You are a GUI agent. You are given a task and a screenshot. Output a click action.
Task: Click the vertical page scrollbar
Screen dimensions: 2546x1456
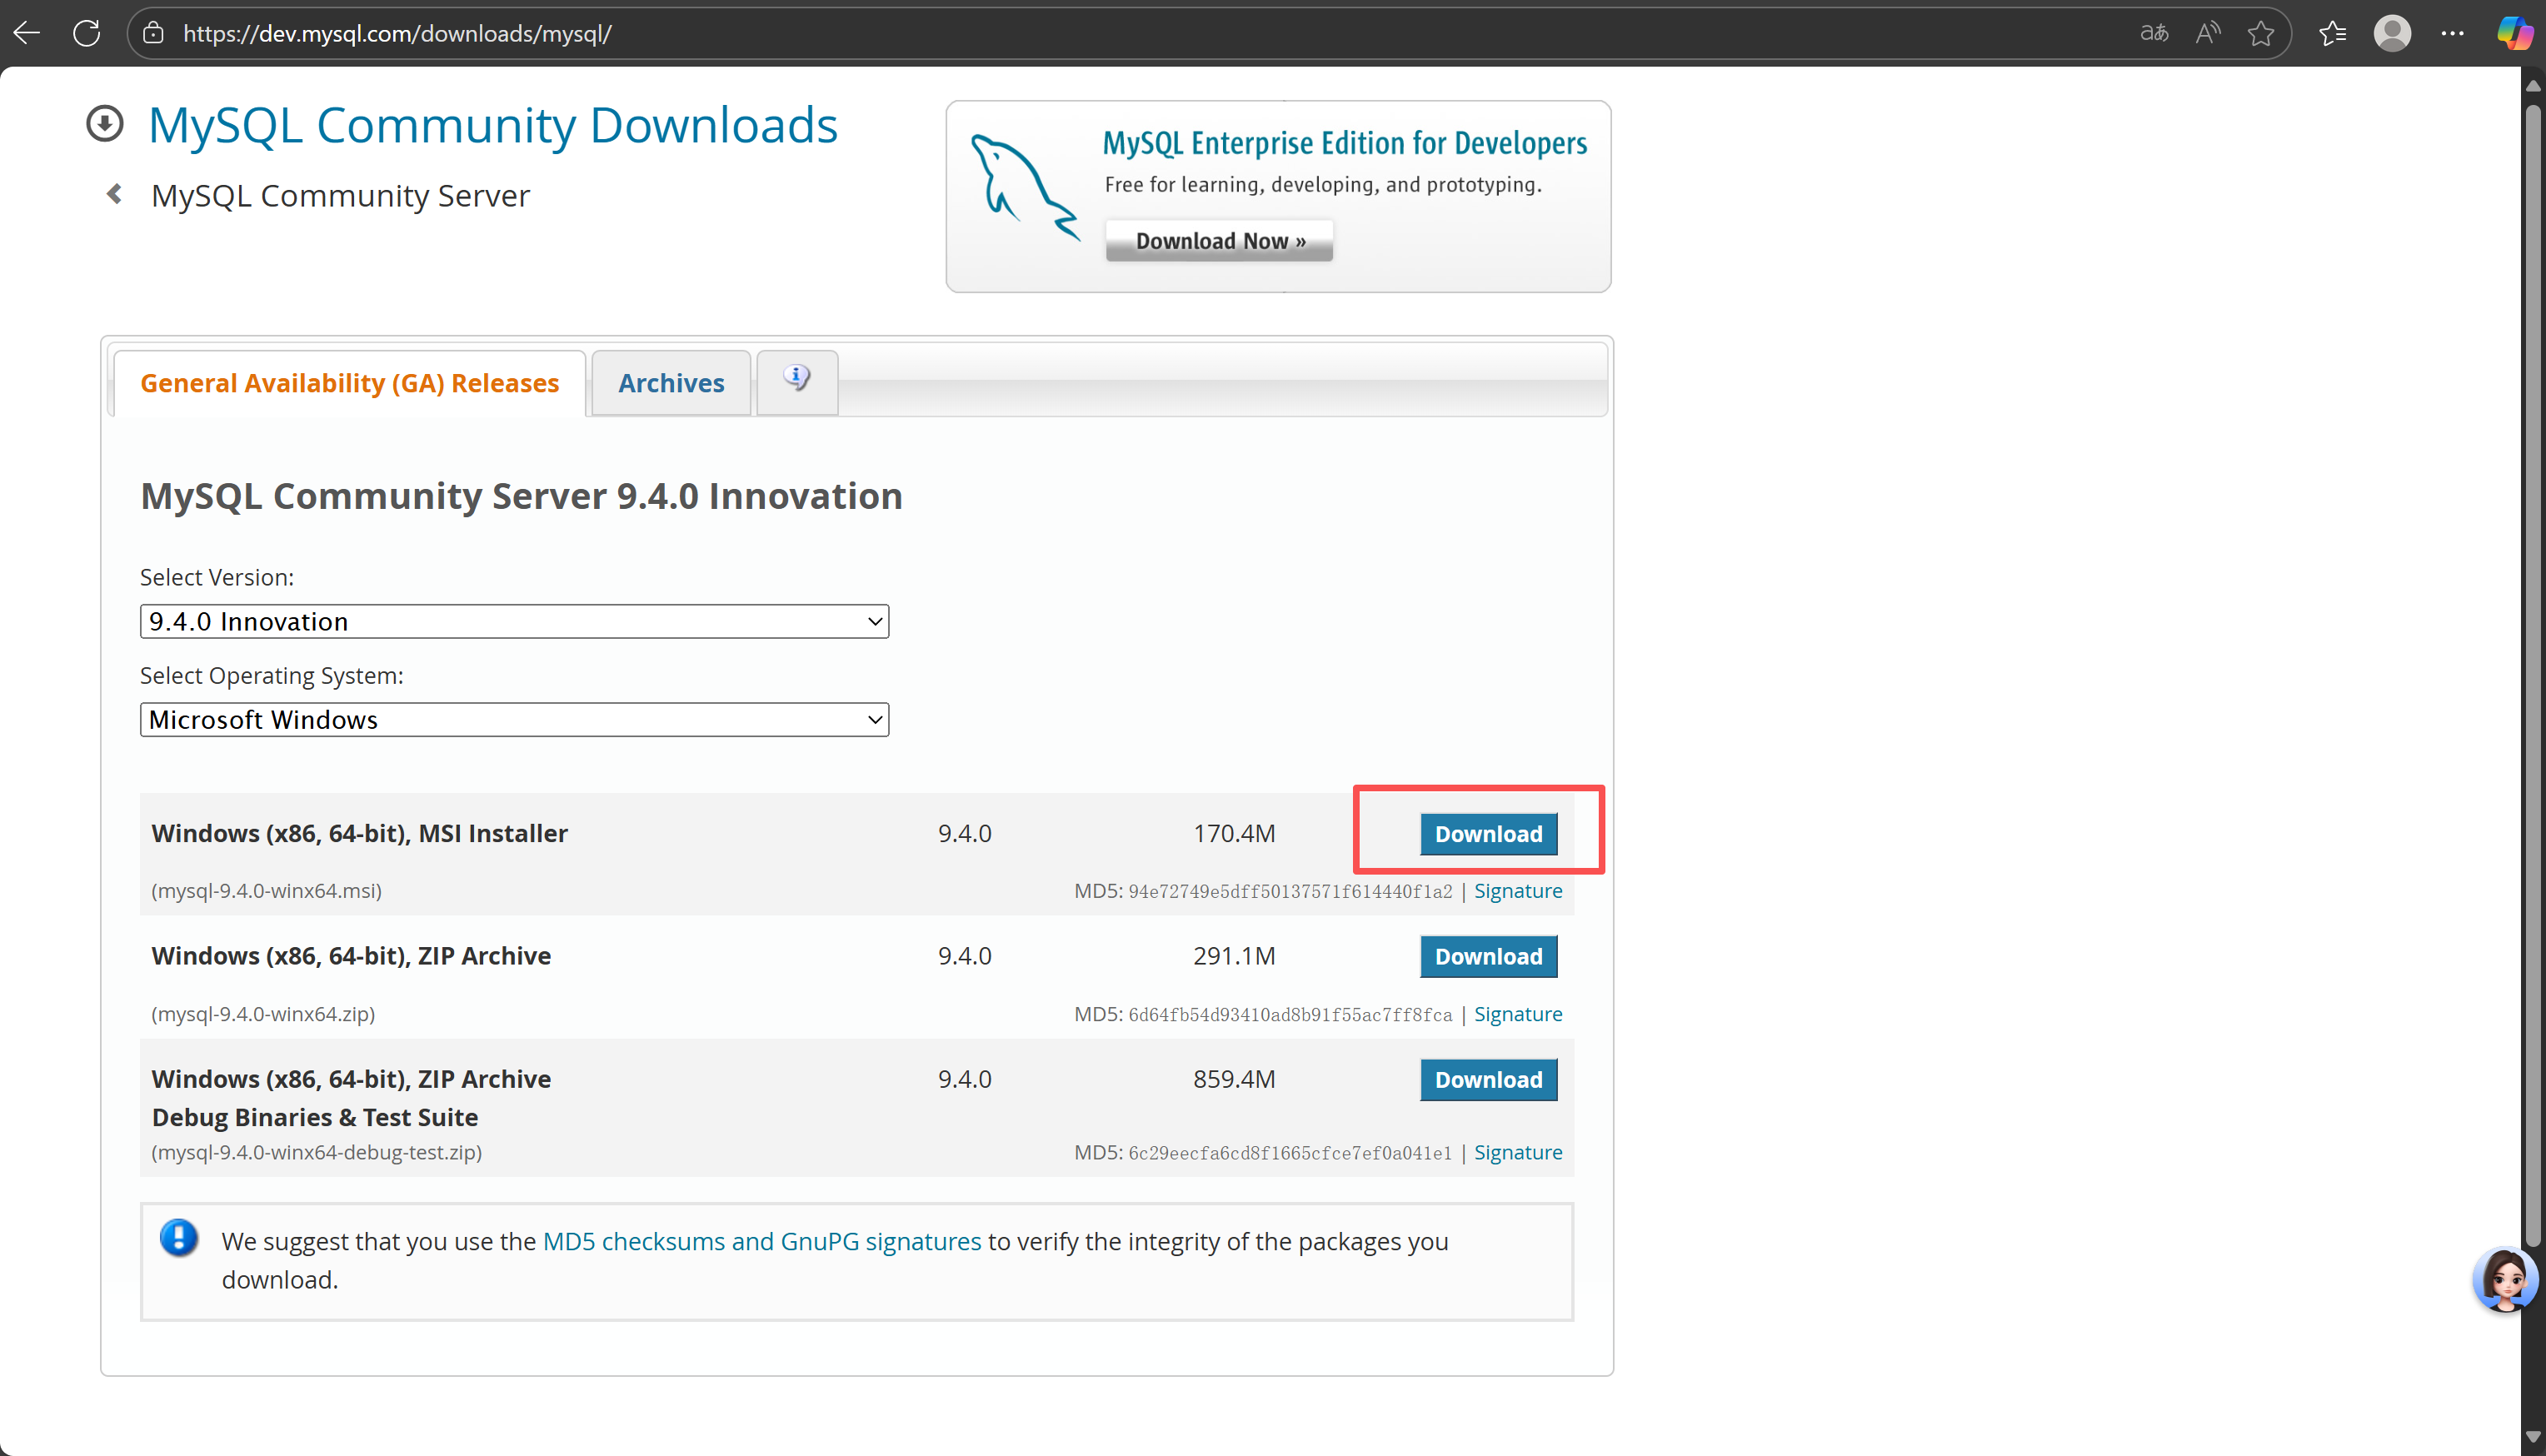point(2532,675)
